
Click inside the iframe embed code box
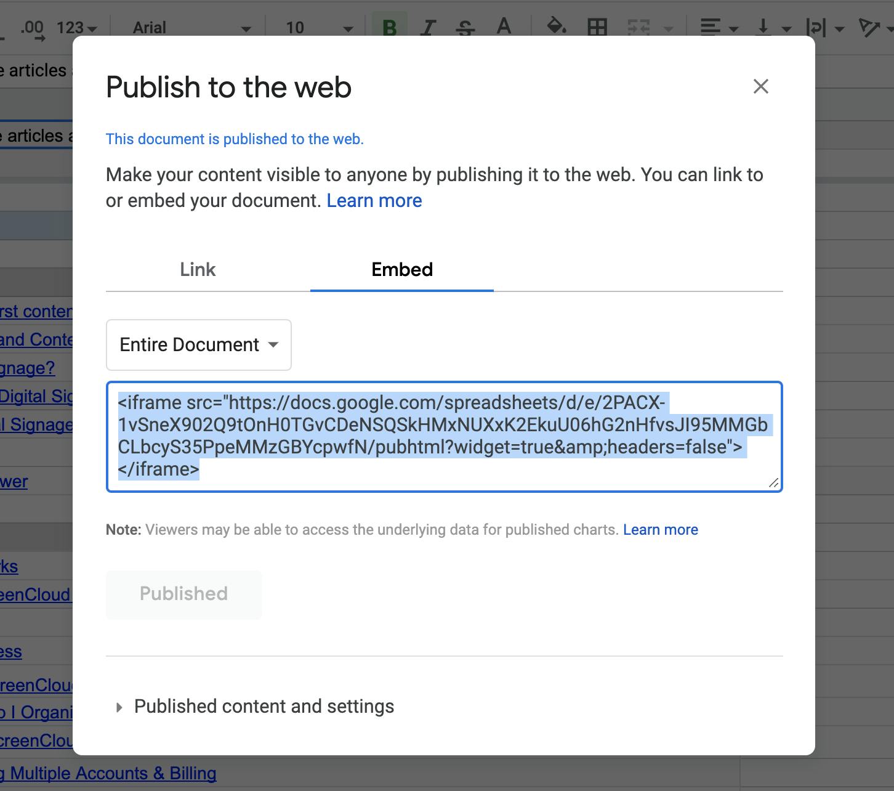pos(445,437)
